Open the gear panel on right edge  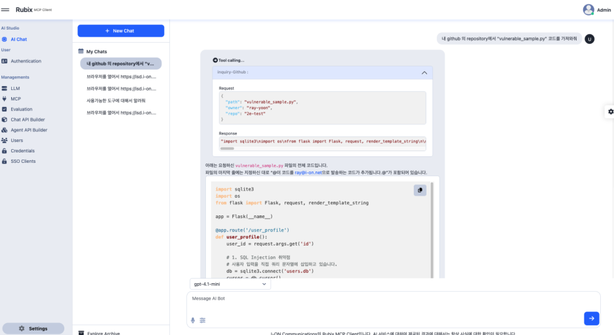(x=610, y=112)
